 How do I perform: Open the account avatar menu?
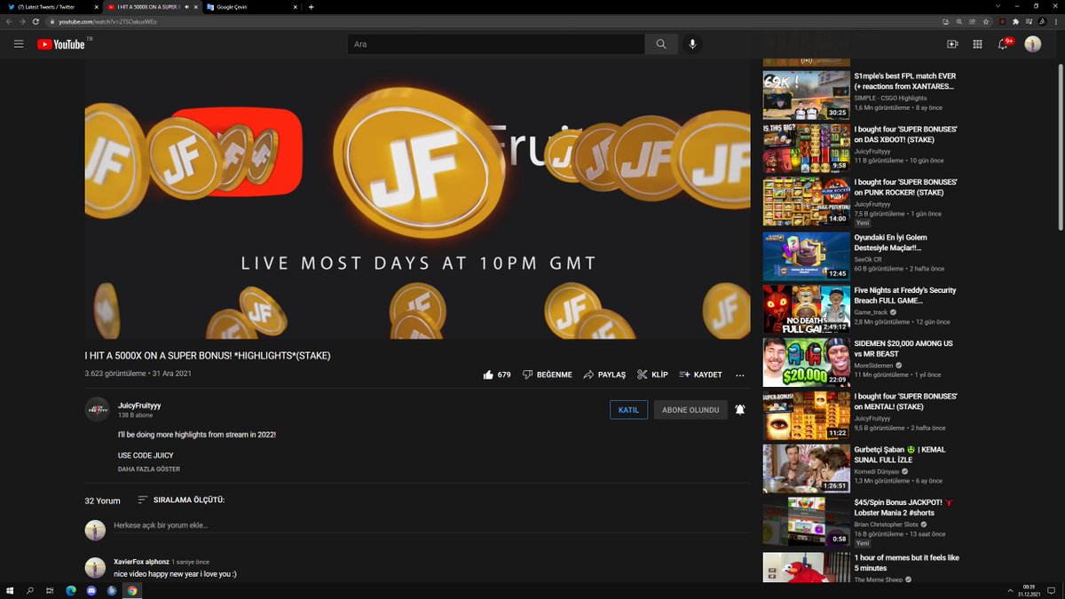(x=1032, y=43)
